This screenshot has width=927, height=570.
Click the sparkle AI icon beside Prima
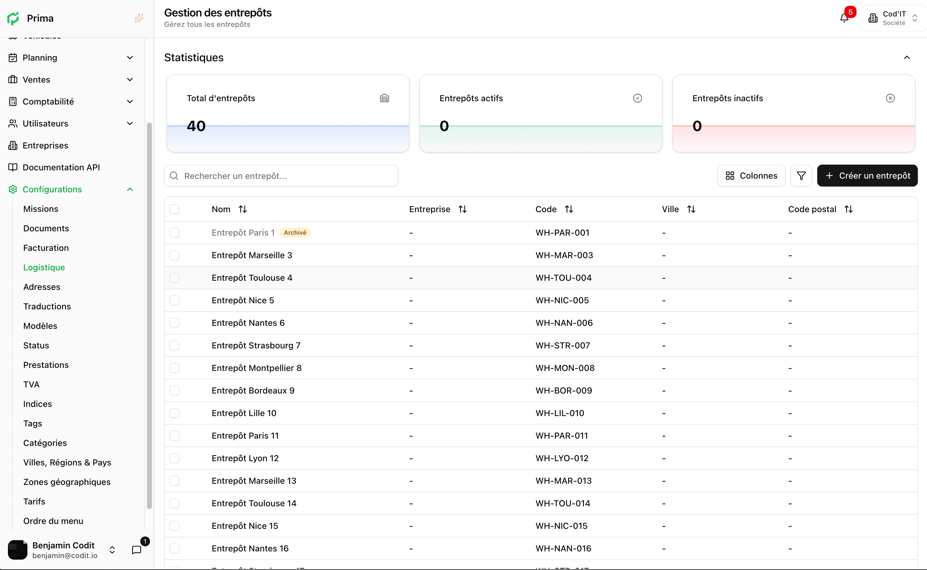coord(139,18)
